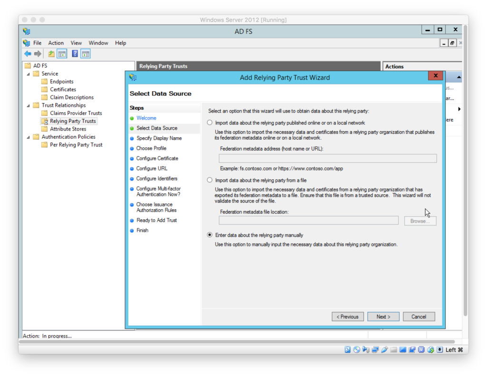Viewport: 487px width, 376px height.
Task: Select Enter data manually radio button
Action: [210, 235]
